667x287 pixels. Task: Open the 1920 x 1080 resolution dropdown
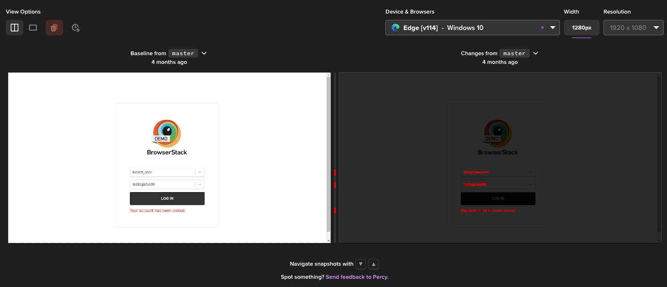633,28
